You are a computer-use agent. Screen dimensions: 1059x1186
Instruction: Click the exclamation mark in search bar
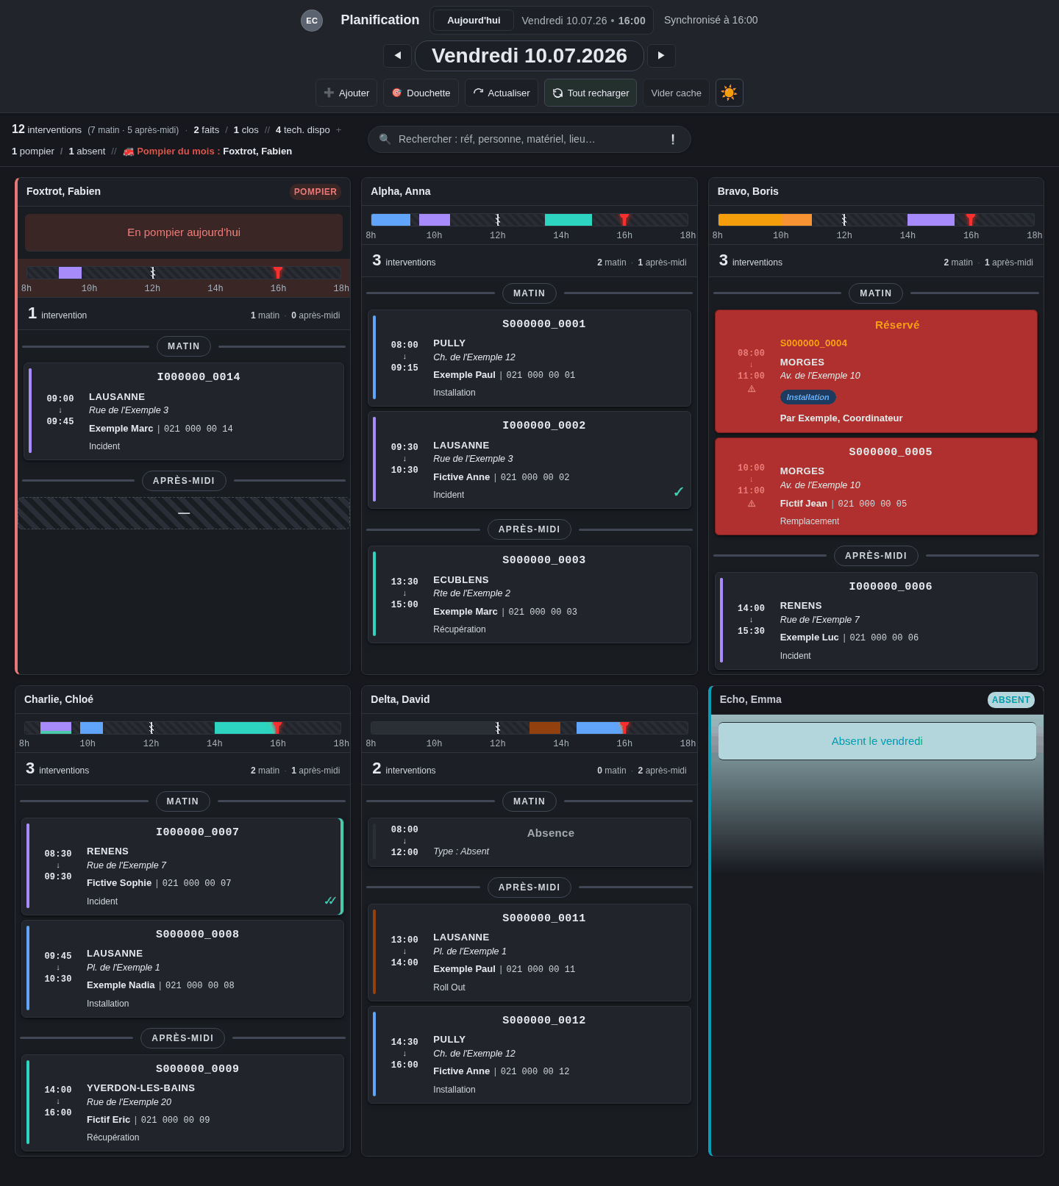coord(673,139)
